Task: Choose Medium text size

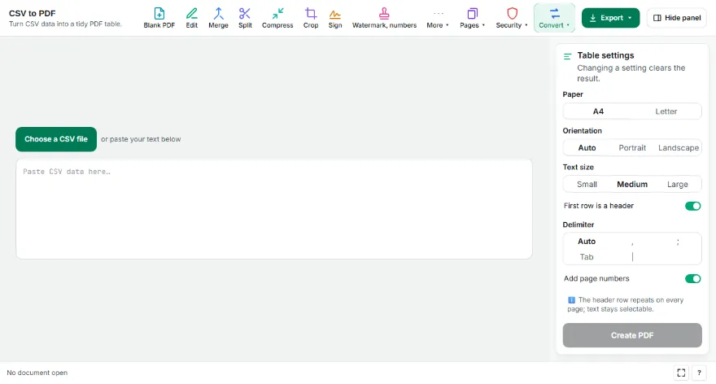Action: click(x=632, y=185)
